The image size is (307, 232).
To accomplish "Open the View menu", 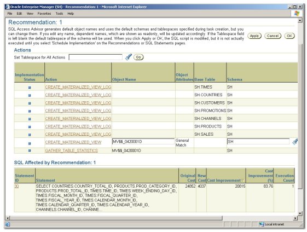I will (x=30, y=14).
